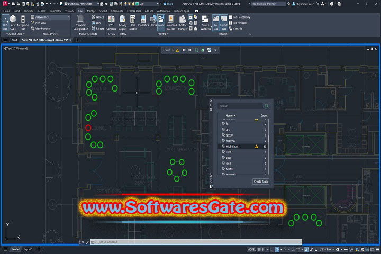This screenshot has width=381, height=254.
Task: Close the Count toolbar
Action: click(215, 50)
